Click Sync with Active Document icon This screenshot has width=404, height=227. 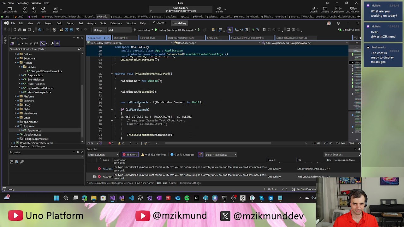click(26, 44)
